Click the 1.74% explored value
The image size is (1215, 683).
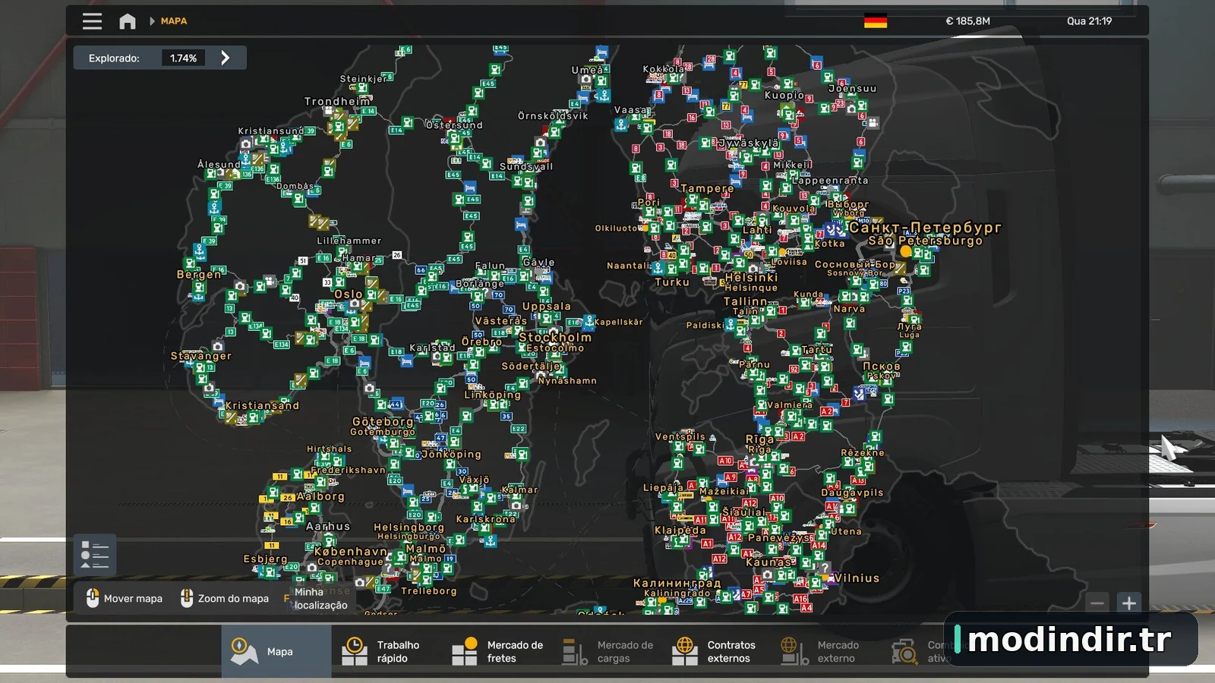[183, 58]
